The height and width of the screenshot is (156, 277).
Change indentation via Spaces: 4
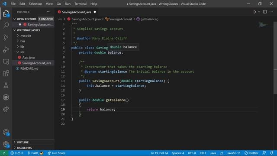pos(178,153)
